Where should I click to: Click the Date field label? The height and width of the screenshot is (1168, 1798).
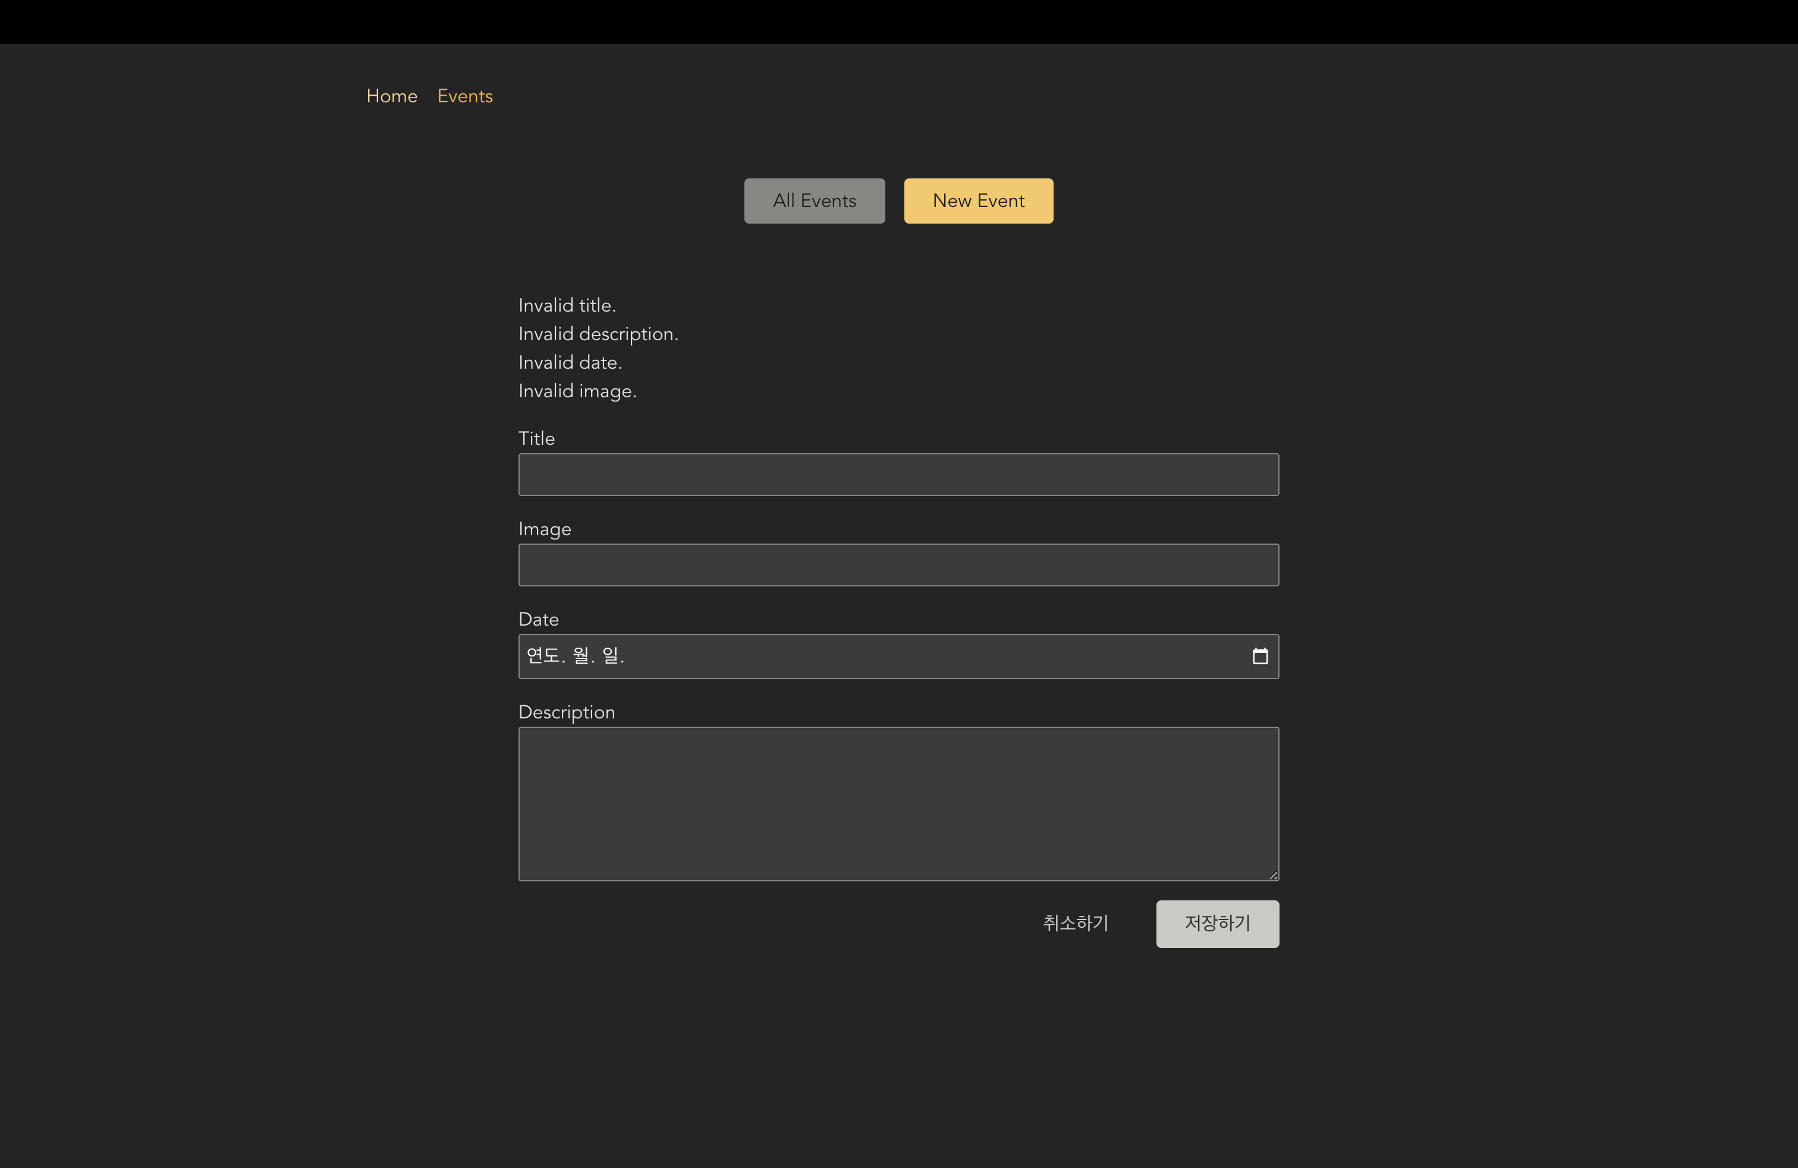tap(538, 620)
